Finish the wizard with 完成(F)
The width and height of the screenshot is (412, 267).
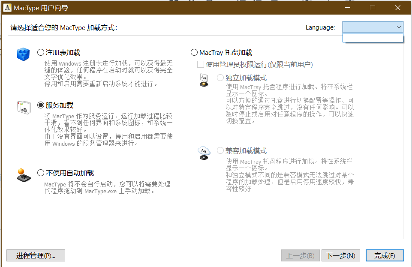(385, 255)
